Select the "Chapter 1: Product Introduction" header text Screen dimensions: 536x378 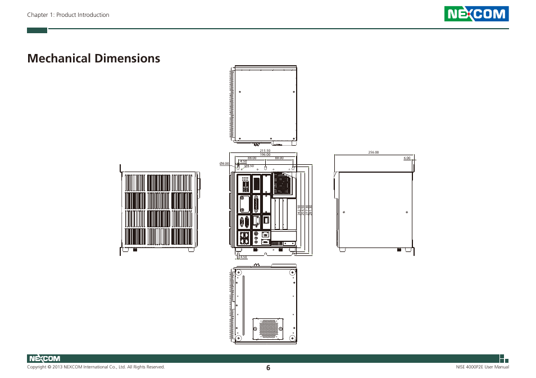[68, 15]
